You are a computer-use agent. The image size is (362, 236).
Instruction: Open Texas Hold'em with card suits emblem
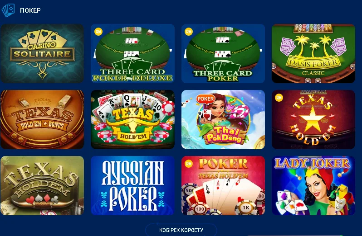click(x=42, y=186)
